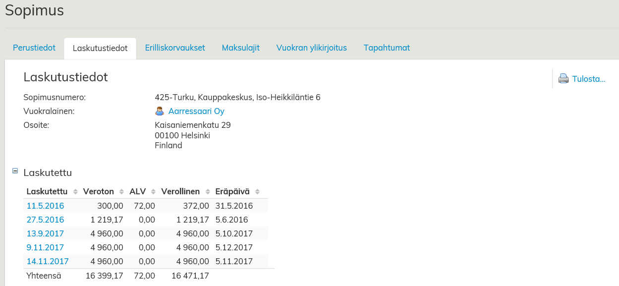This screenshot has width=619, height=286.
Task: Open the invoice dated 11.5.2016
Action: (45, 206)
